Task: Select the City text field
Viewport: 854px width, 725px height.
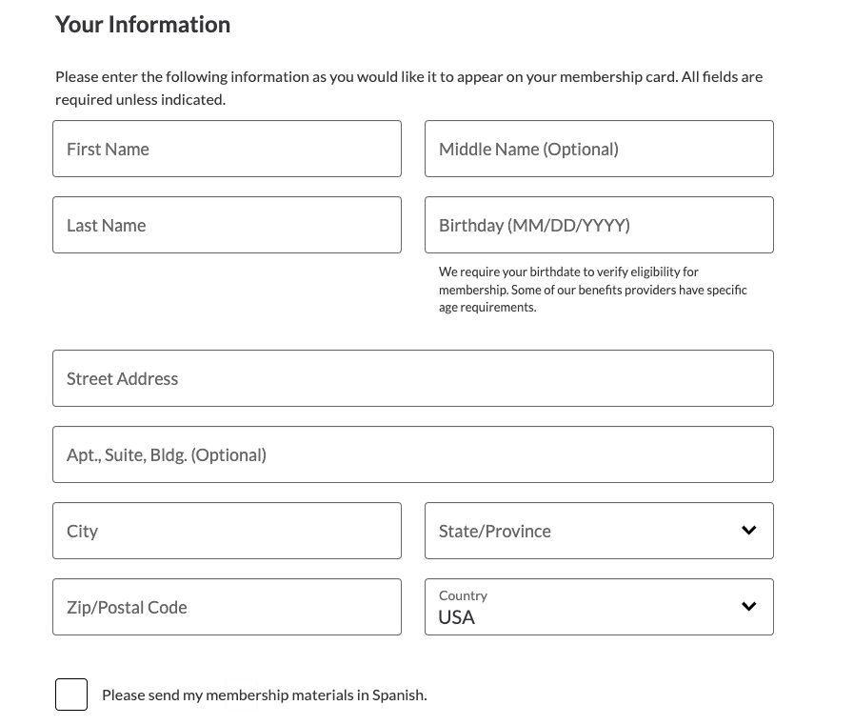Action: [x=228, y=531]
